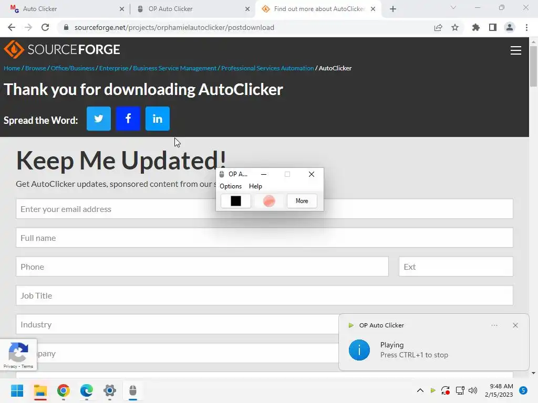Click the volume tray icon

tap(473, 390)
